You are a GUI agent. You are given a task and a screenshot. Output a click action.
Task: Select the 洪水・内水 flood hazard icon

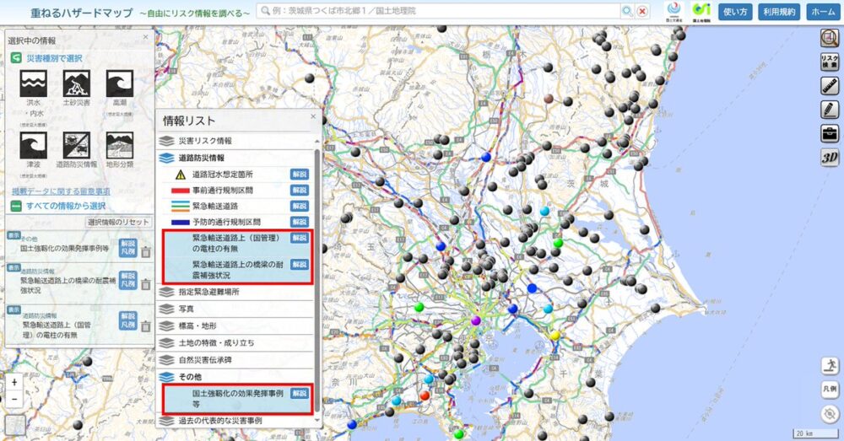coord(33,83)
